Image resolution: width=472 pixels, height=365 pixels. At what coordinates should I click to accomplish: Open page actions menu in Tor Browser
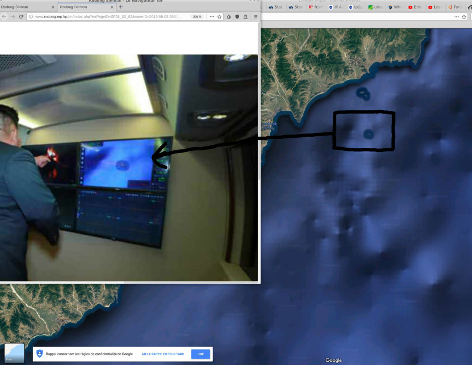(212, 17)
